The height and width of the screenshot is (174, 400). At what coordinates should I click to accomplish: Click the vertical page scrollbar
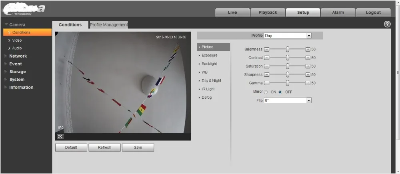398,72
